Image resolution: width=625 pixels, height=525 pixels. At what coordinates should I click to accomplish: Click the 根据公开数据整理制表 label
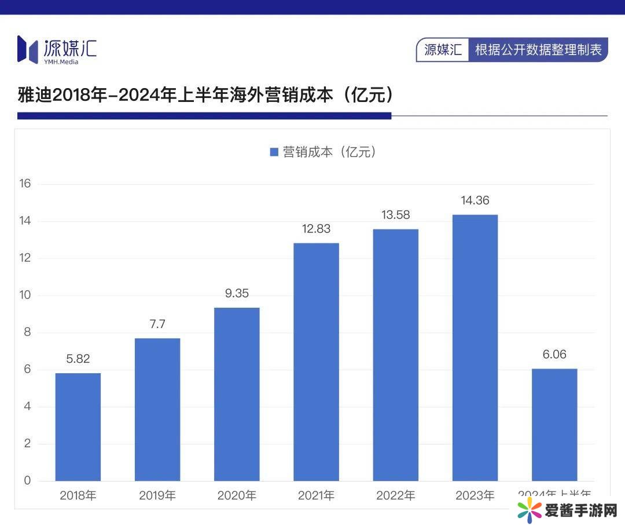coord(538,50)
